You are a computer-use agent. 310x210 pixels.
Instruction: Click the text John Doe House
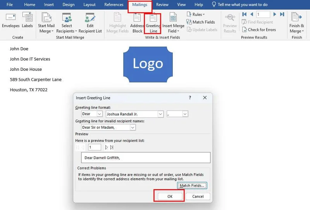26,69
